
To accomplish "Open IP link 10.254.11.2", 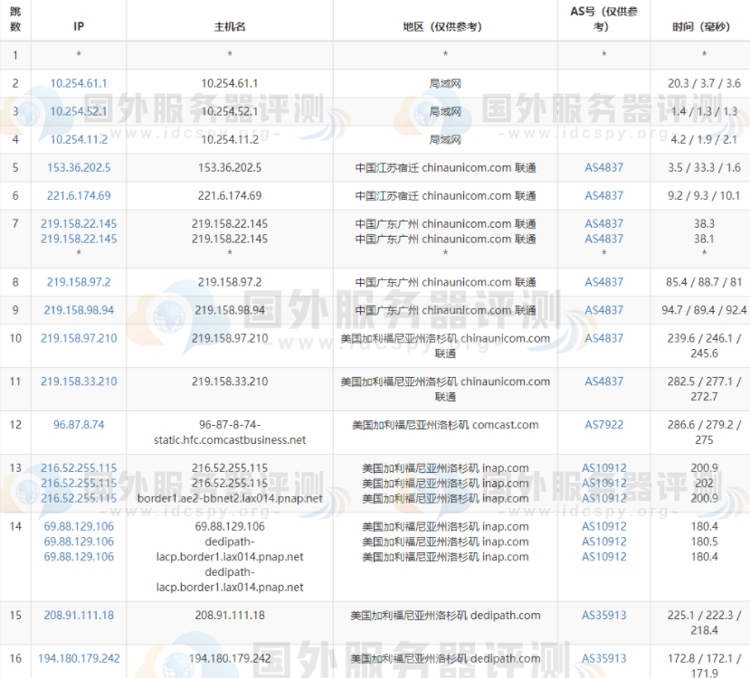I will point(79,139).
